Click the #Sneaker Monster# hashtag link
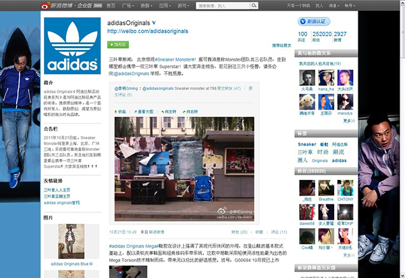The image size is (405, 278). 175,60
